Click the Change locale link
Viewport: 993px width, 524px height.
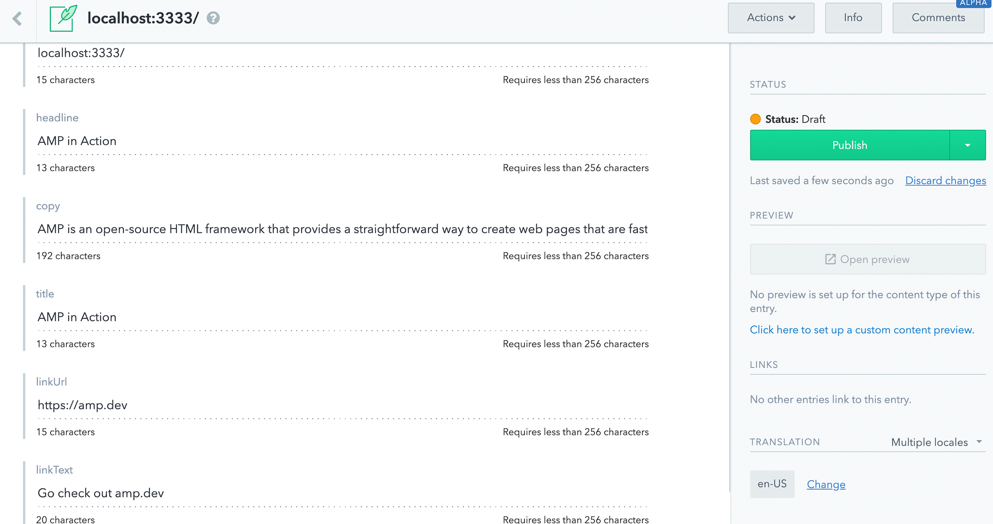826,484
